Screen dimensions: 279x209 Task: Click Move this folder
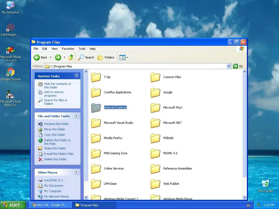pos(54,129)
